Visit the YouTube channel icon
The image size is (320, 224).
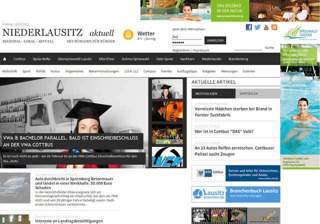click(x=266, y=27)
